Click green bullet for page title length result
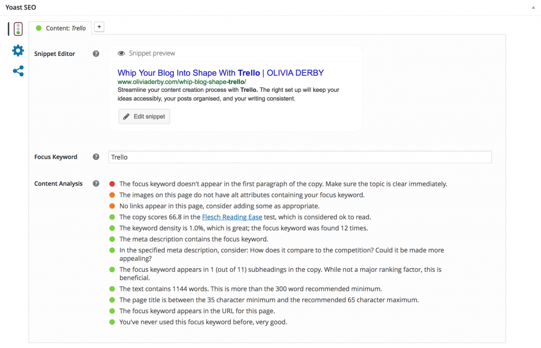This screenshot has height=348, width=541. pyautogui.click(x=112, y=300)
